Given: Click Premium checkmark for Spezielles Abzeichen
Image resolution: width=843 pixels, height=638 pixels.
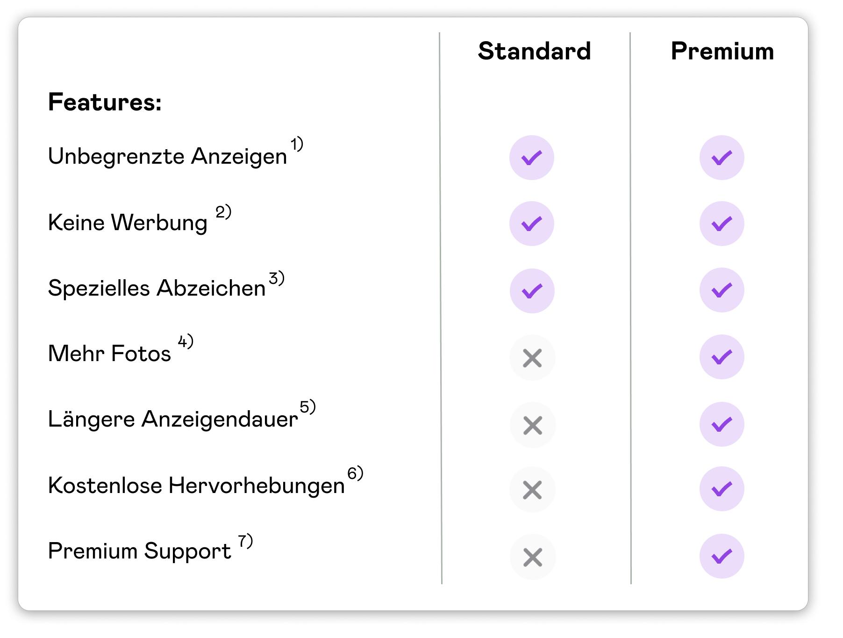Looking at the screenshot, I should (722, 290).
